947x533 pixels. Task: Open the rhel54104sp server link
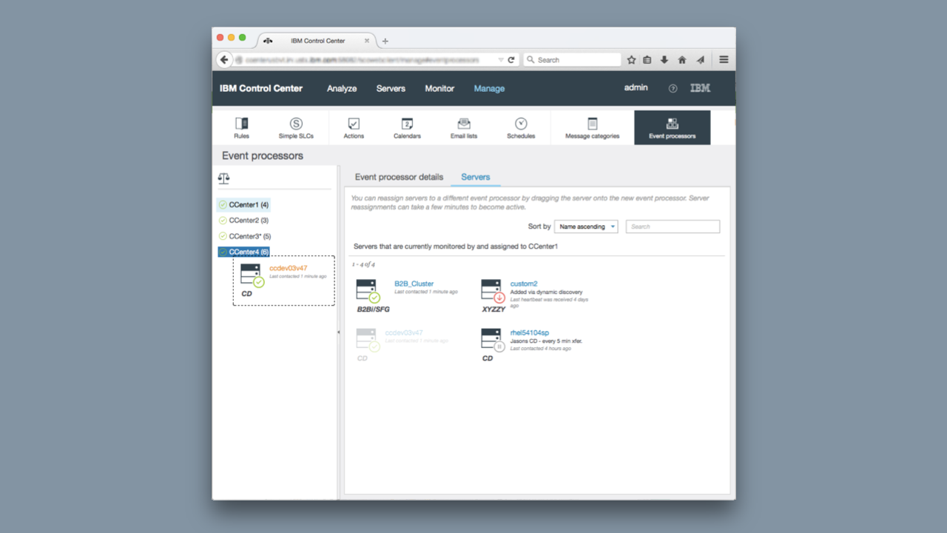pyautogui.click(x=530, y=332)
